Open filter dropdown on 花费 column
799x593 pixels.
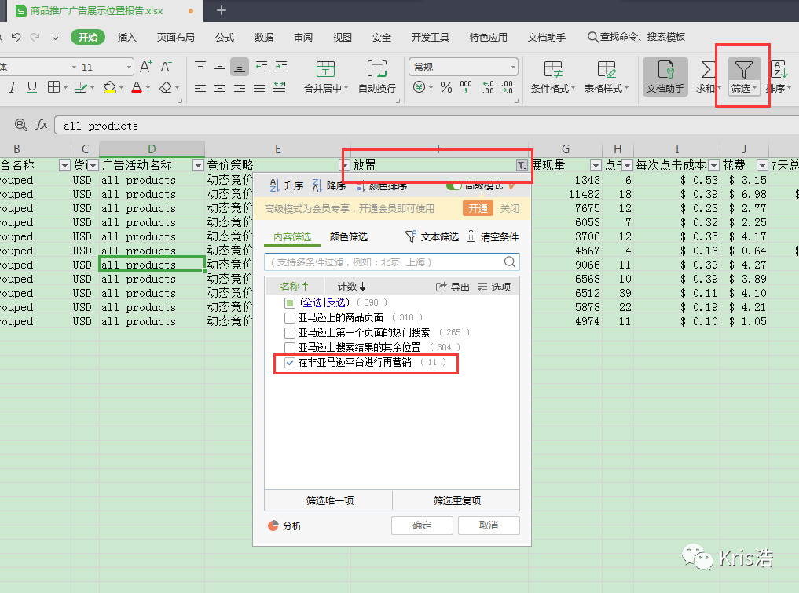[761, 166]
